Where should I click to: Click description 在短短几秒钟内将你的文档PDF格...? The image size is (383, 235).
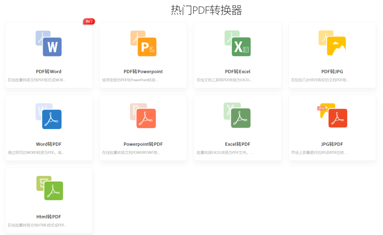click(x=320, y=80)
